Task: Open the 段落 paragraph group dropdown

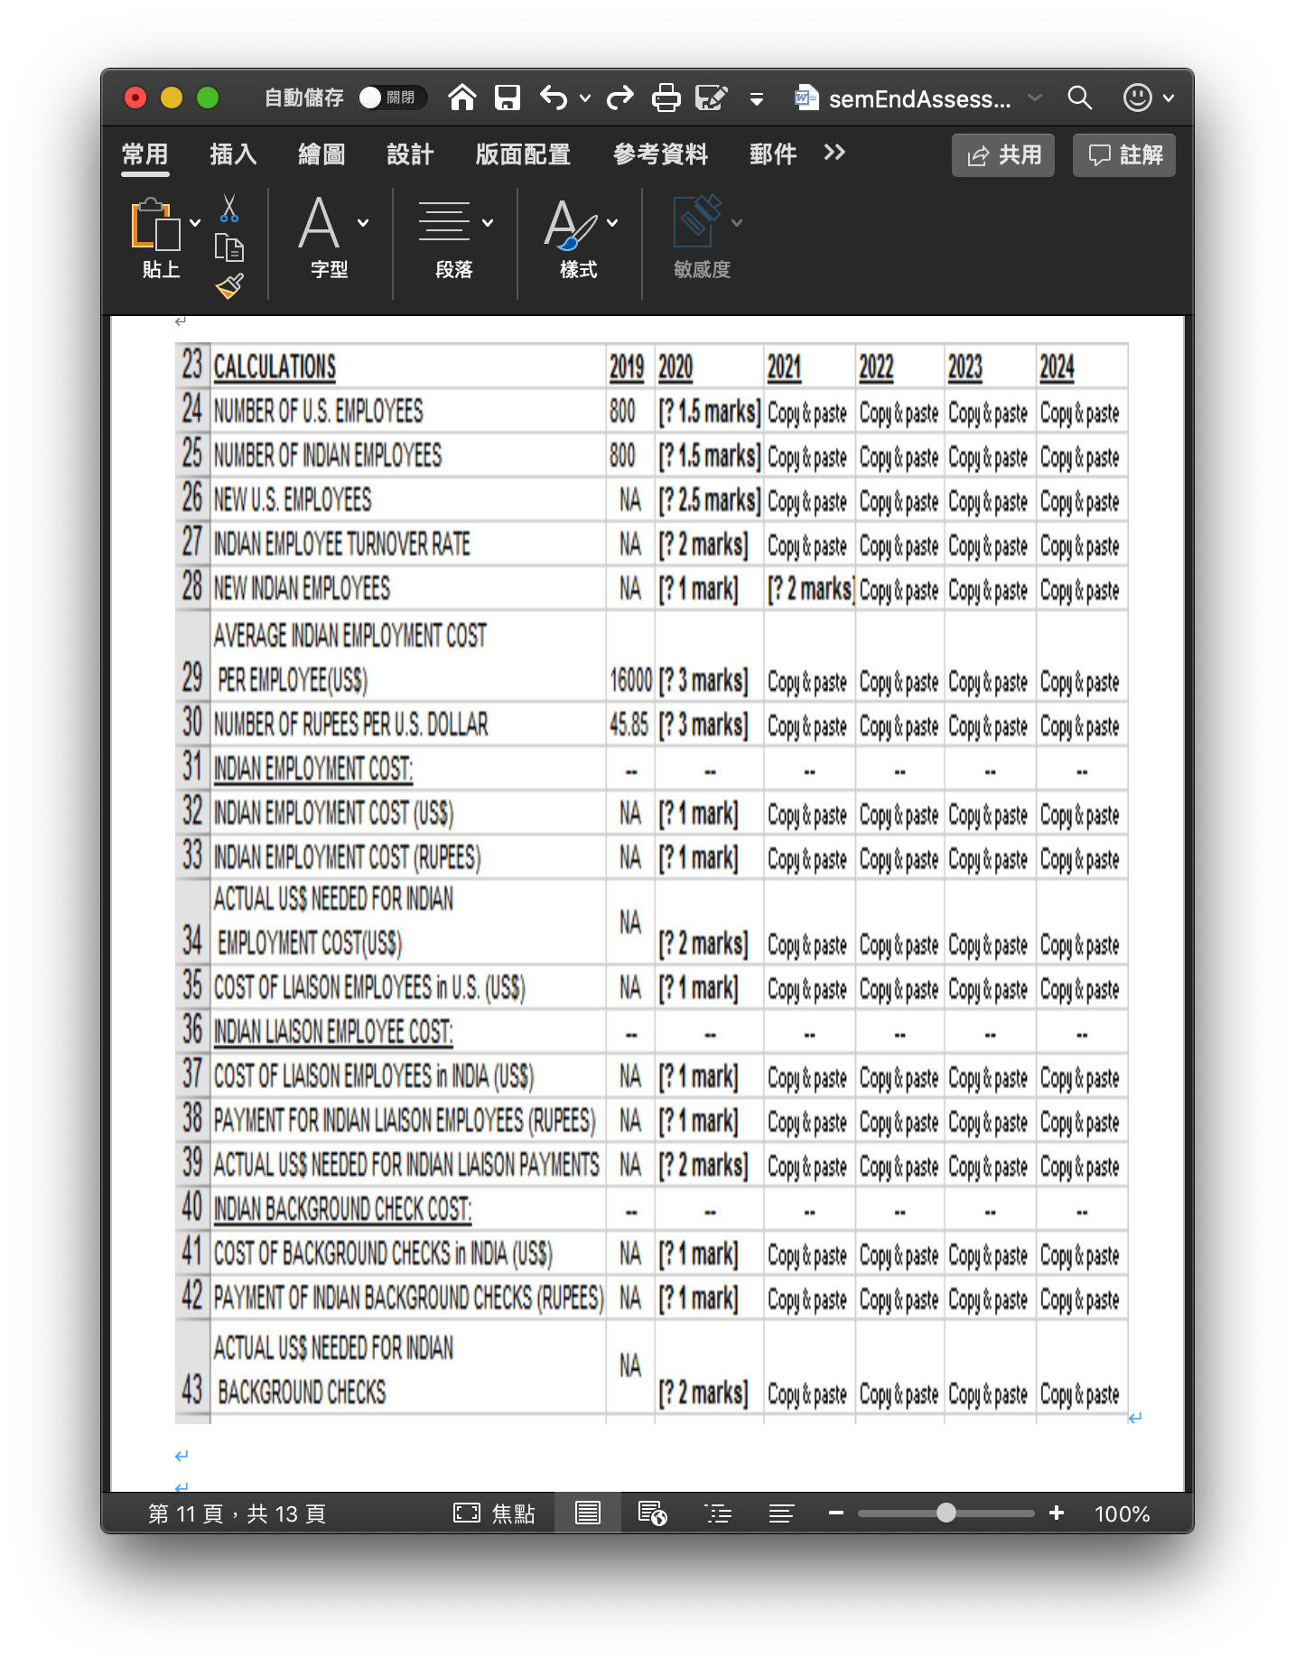Action: pyautogui.click(x=488, y=223)
